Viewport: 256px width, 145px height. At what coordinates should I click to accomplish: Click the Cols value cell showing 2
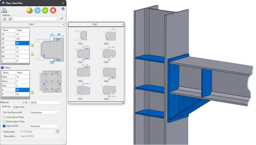point(22,85)
